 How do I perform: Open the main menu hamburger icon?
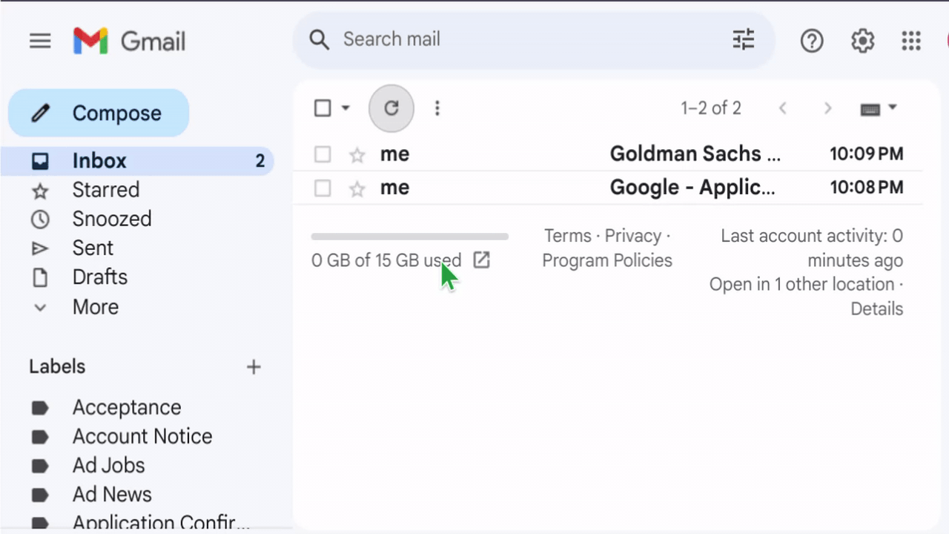point(40,41)
